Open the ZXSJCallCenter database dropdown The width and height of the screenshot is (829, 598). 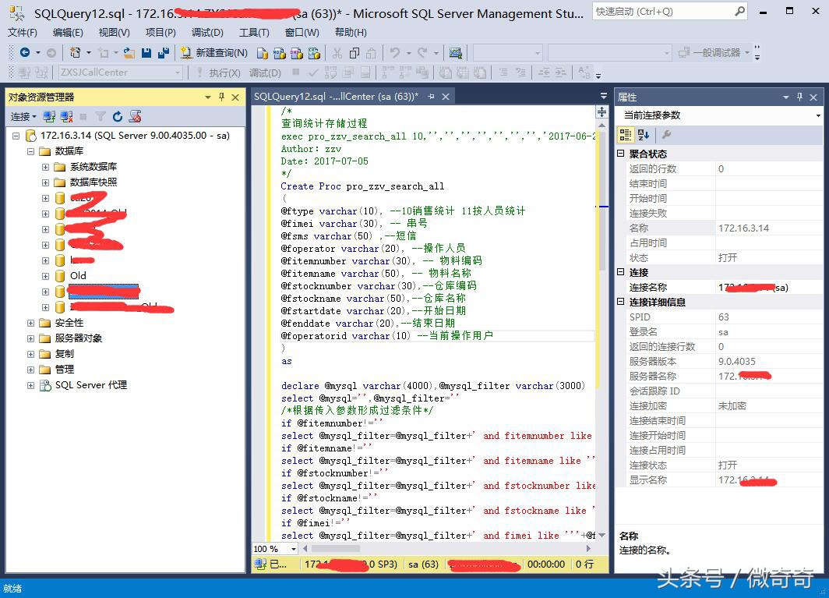177,73
